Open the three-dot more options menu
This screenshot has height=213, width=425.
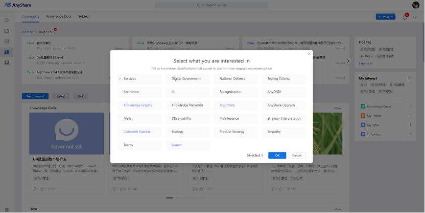(x=416, y=17)
